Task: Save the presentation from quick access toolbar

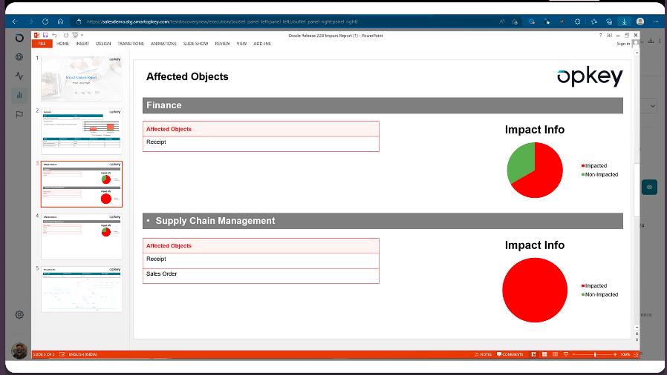Action: (45, 36)
